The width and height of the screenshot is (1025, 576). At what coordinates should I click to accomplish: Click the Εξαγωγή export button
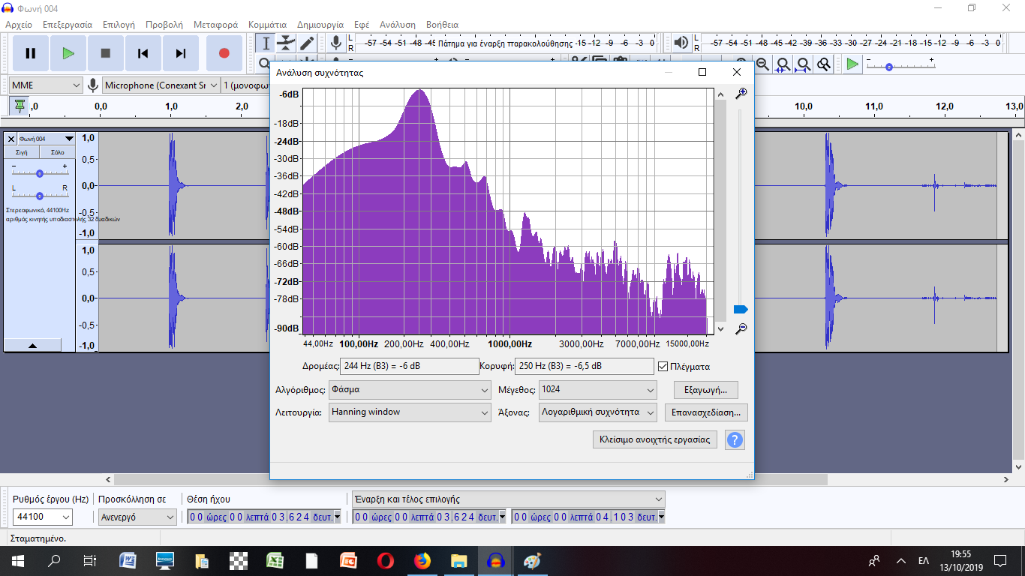click(705, 390)
